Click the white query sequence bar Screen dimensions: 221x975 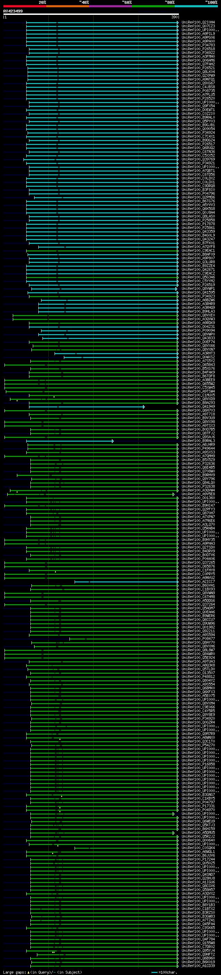(x=91, y=14)
